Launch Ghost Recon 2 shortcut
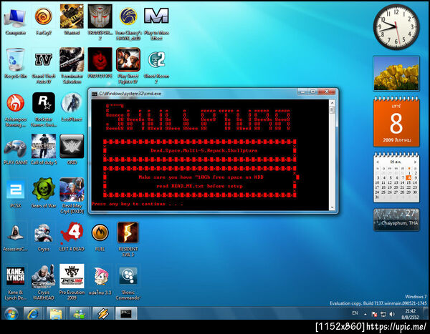The height and width of the screenshot is (334, 430). 156,67
